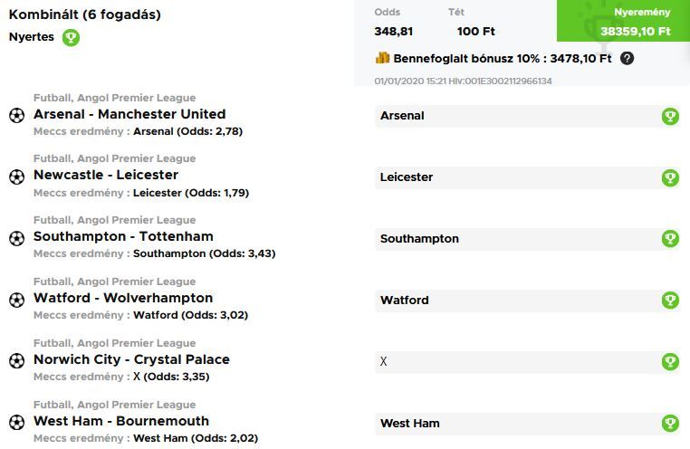Viewport: 690px width, 449px height.
Task: Click the trophy icon in the Leicester result row
Action: coord(670,177)
